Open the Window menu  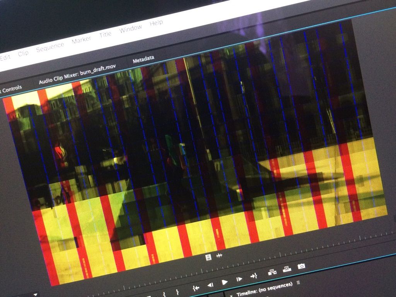tap(131, 29)
